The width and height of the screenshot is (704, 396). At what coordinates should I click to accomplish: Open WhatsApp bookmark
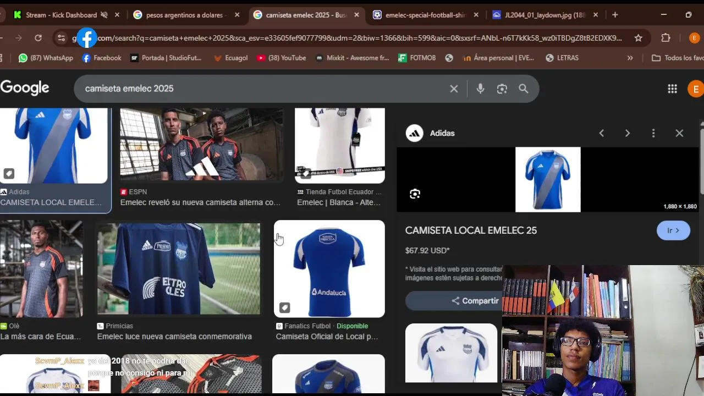(x=46, y=58)
